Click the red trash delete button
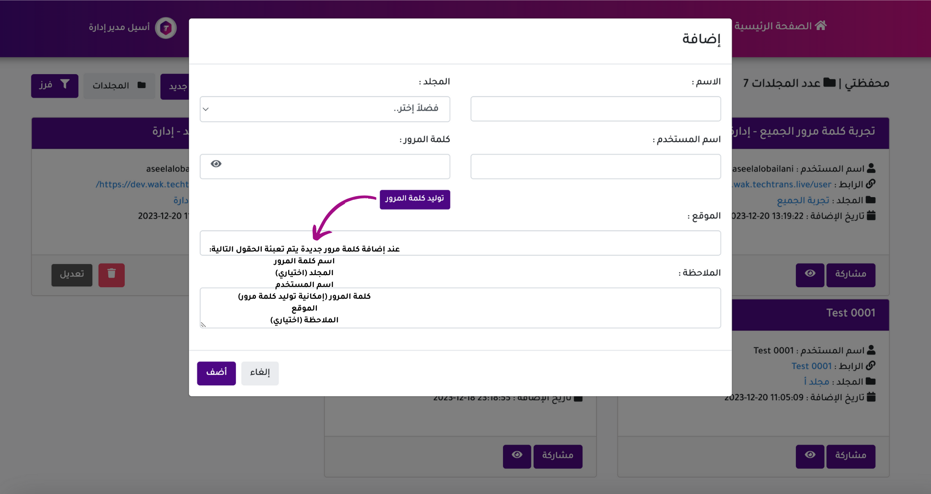Image resolution: width=931 pixels, height=494 pixels. [x=111, y=274]
